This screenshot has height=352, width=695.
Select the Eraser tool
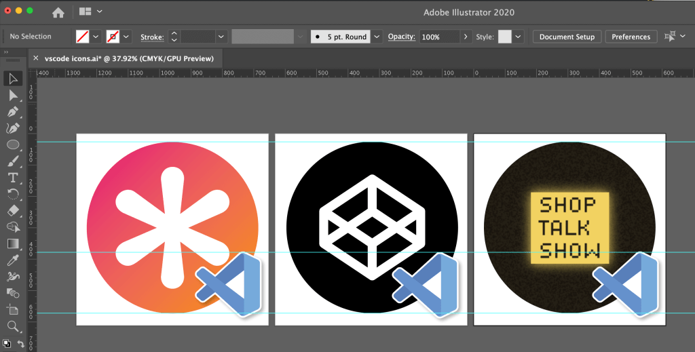tap(13, 210)
